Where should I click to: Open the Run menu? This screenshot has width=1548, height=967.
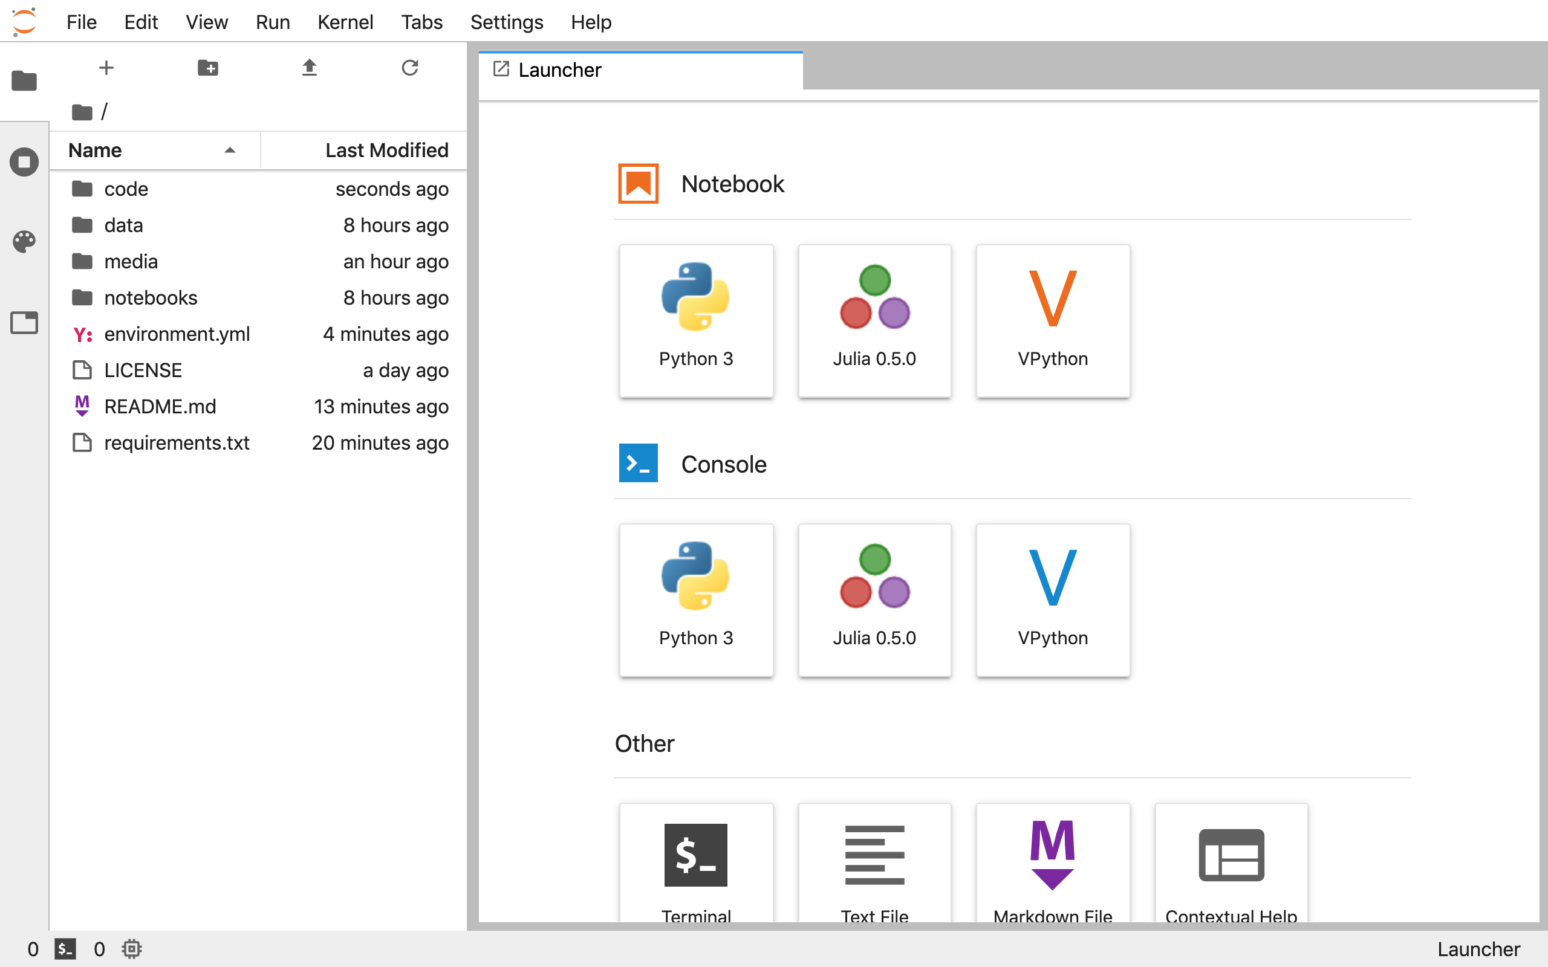point(273,22)
